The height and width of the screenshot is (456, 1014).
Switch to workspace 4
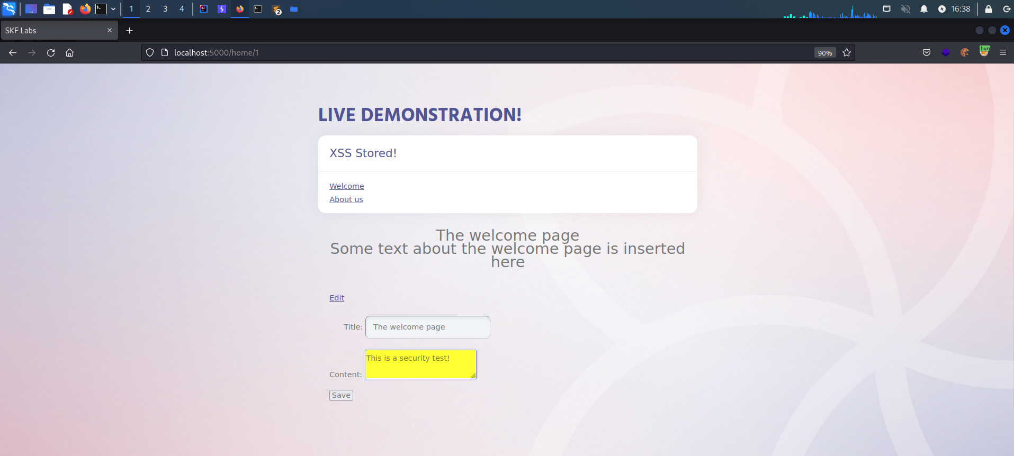[182, 9]
